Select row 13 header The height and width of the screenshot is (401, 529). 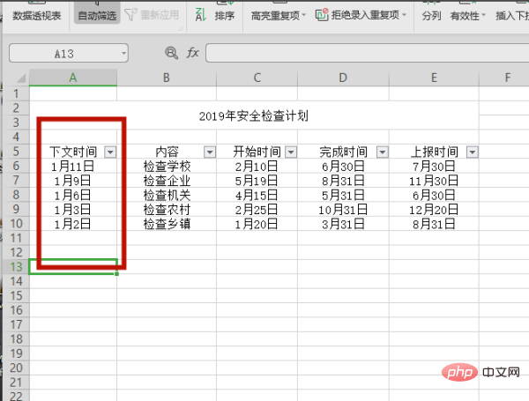click(x=16, y=267)
